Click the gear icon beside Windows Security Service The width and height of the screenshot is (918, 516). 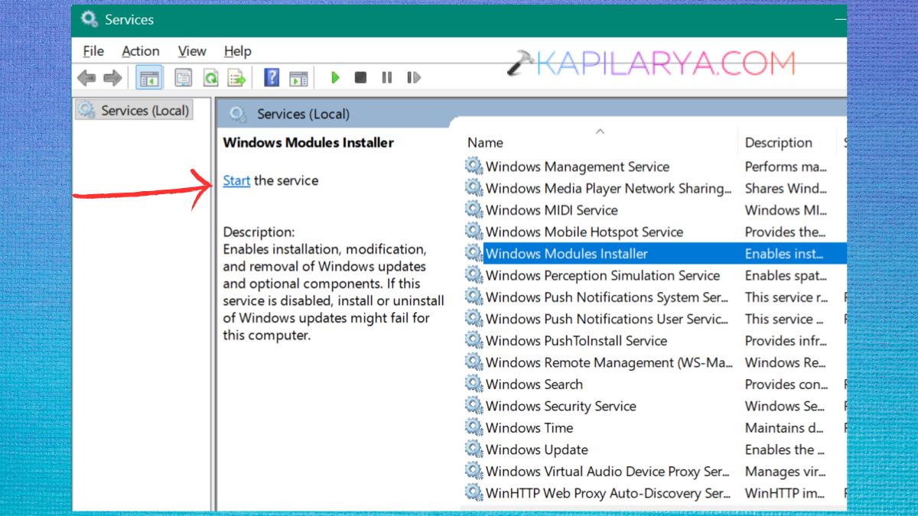474,406
